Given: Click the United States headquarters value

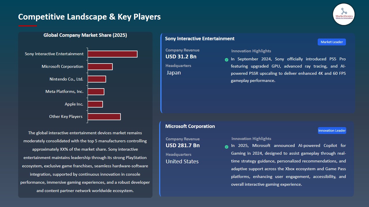Looking at the screenshot, I should 182,162.
